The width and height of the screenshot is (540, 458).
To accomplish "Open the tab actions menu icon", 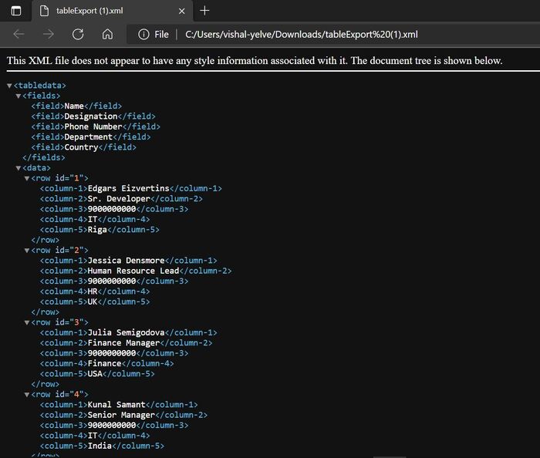I will [x=16, y=11].
